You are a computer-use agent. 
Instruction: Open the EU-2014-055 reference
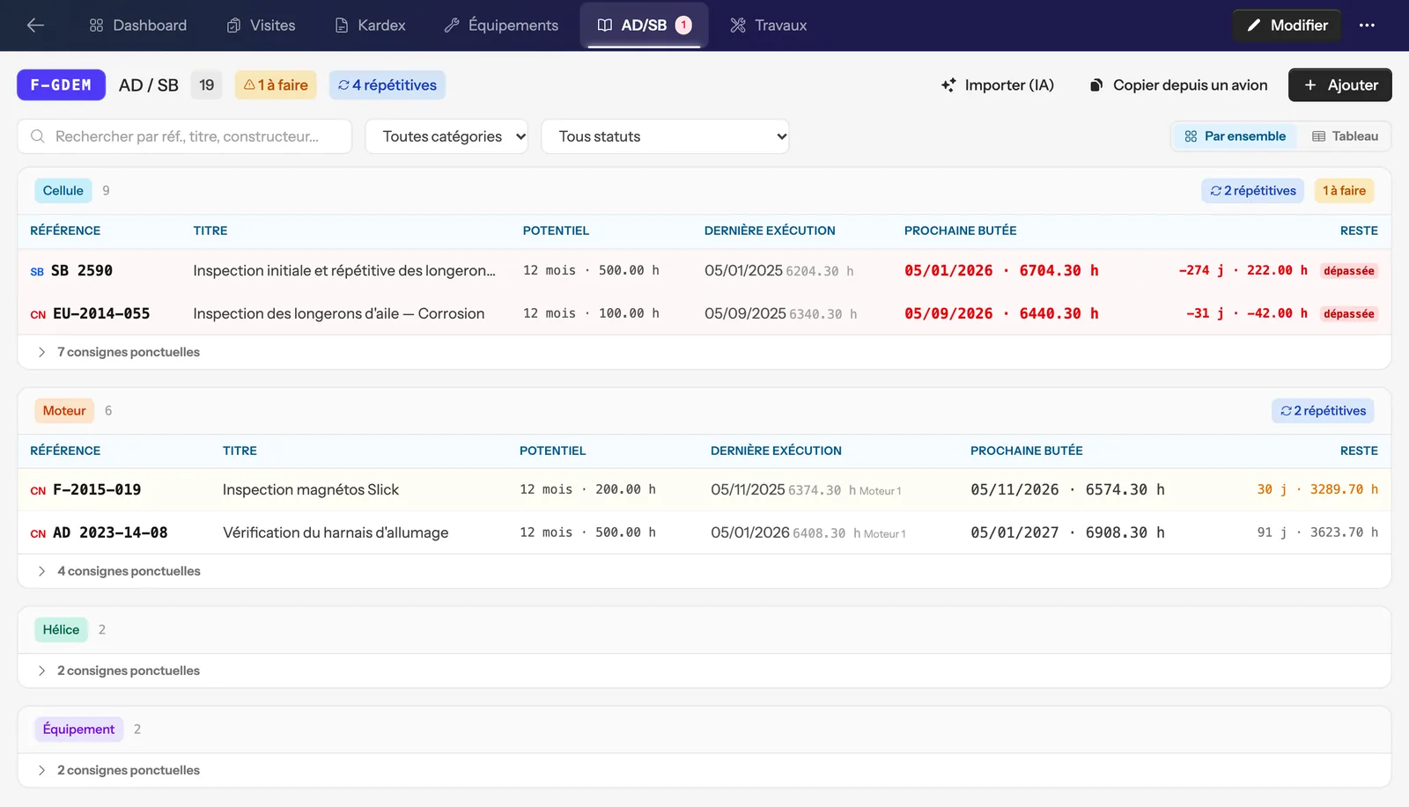101,314
